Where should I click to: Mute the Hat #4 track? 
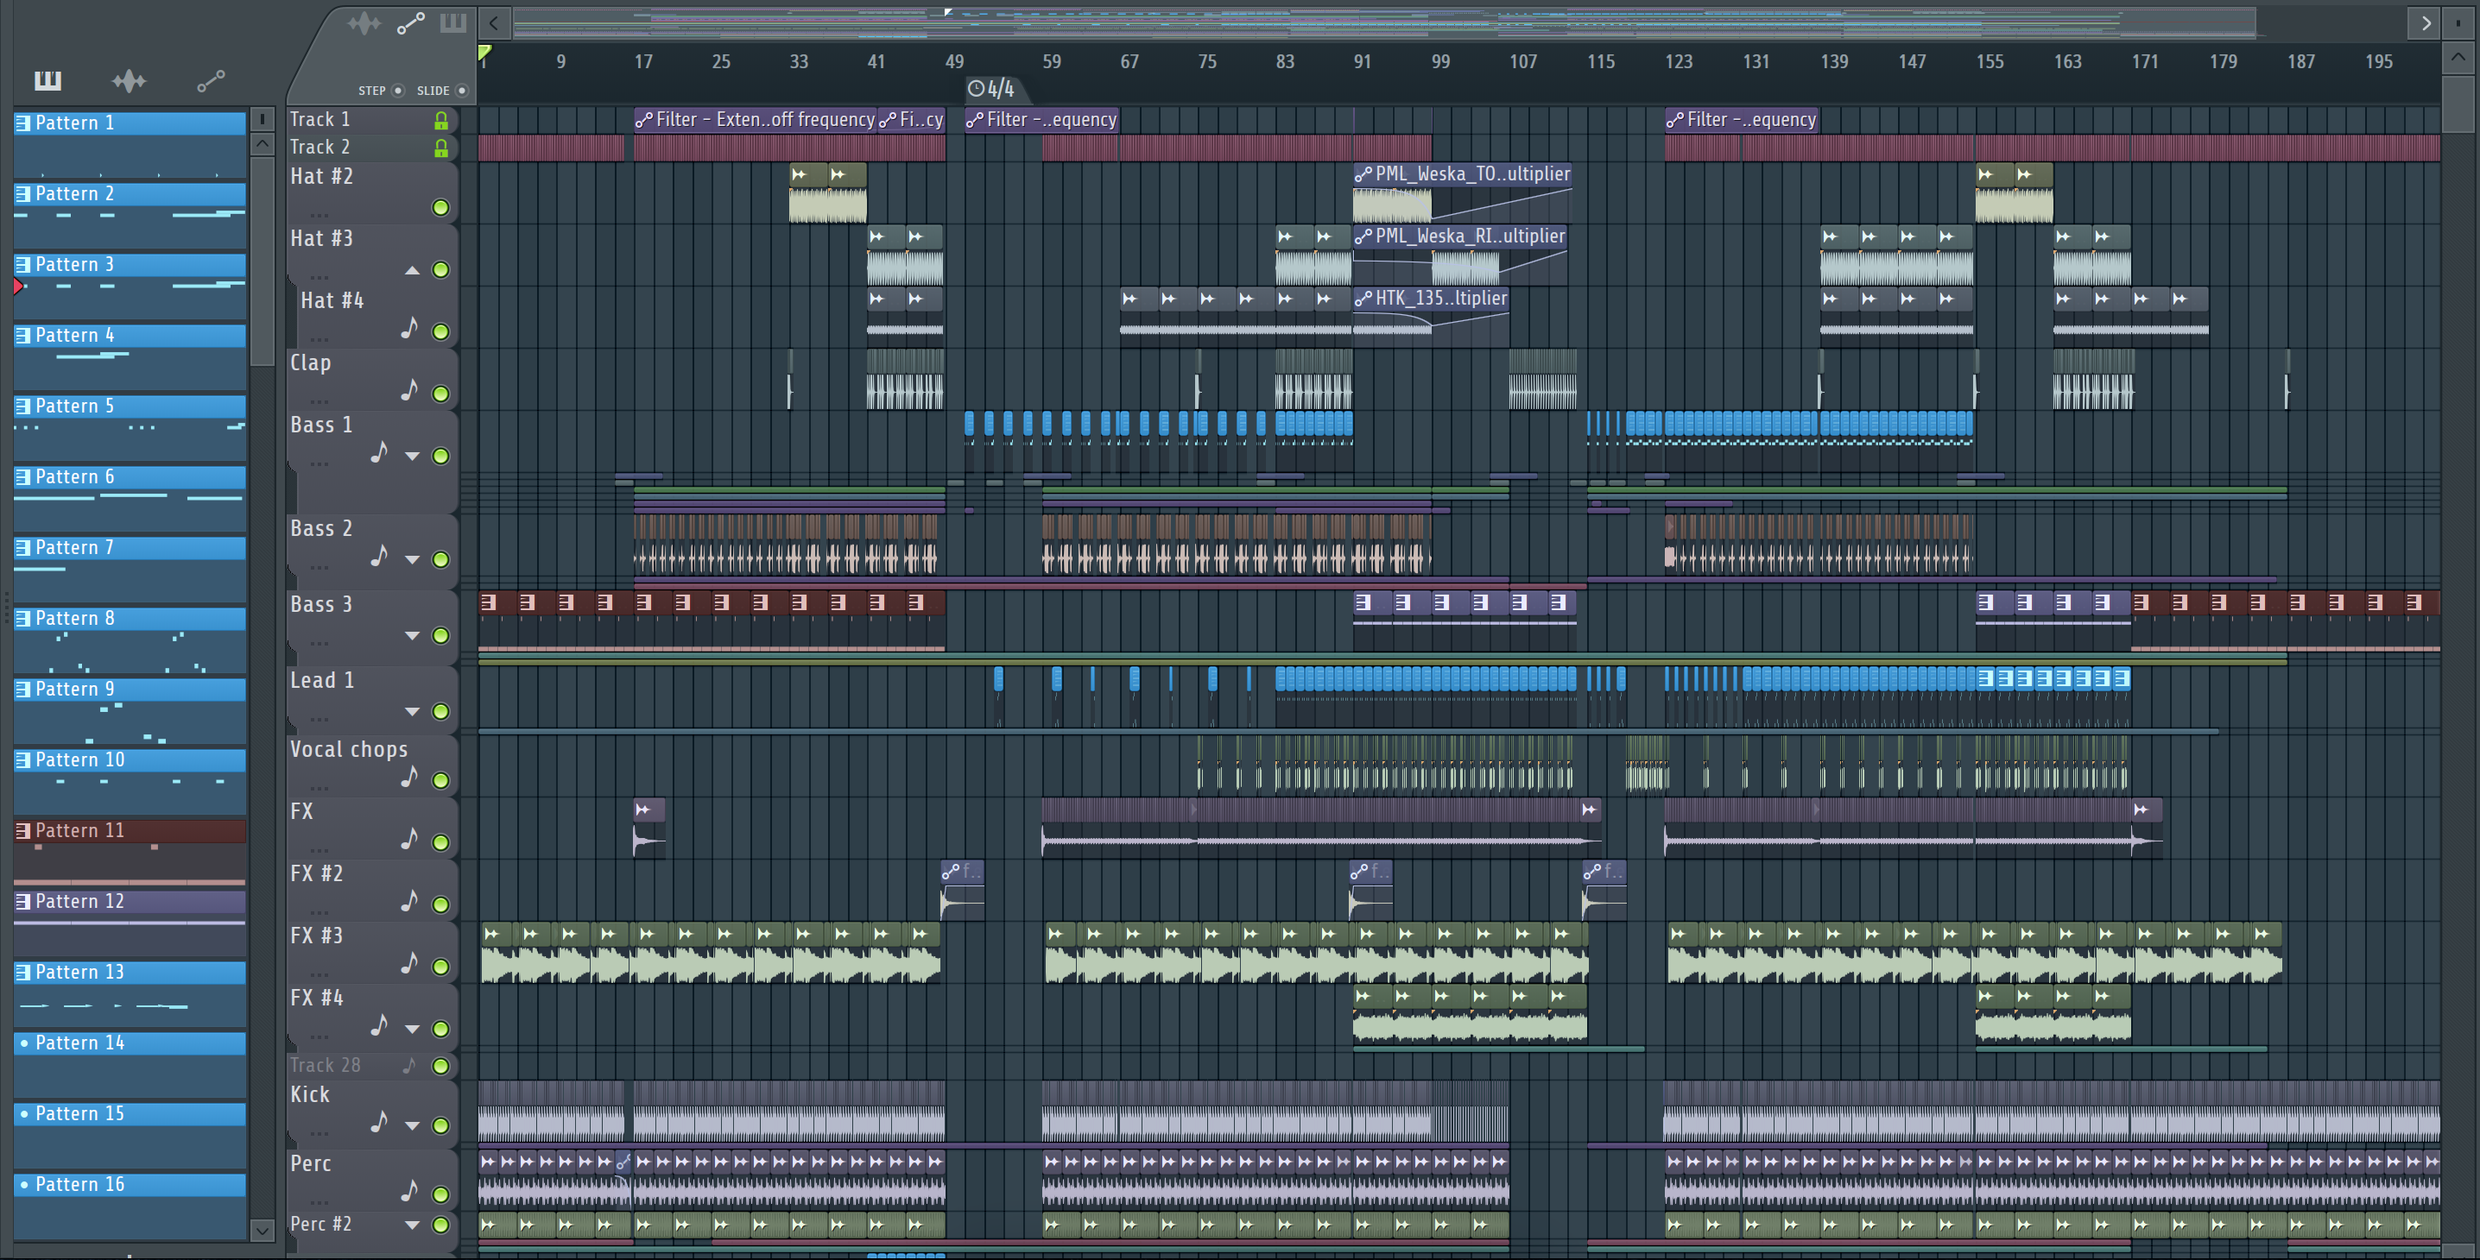[x=441, y=332]
